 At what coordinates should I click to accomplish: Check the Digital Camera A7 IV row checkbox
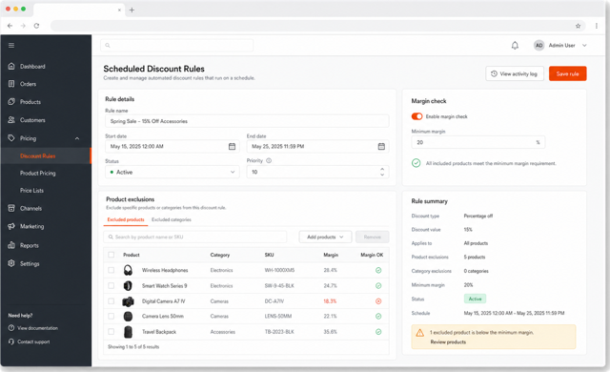pos(112,301)
